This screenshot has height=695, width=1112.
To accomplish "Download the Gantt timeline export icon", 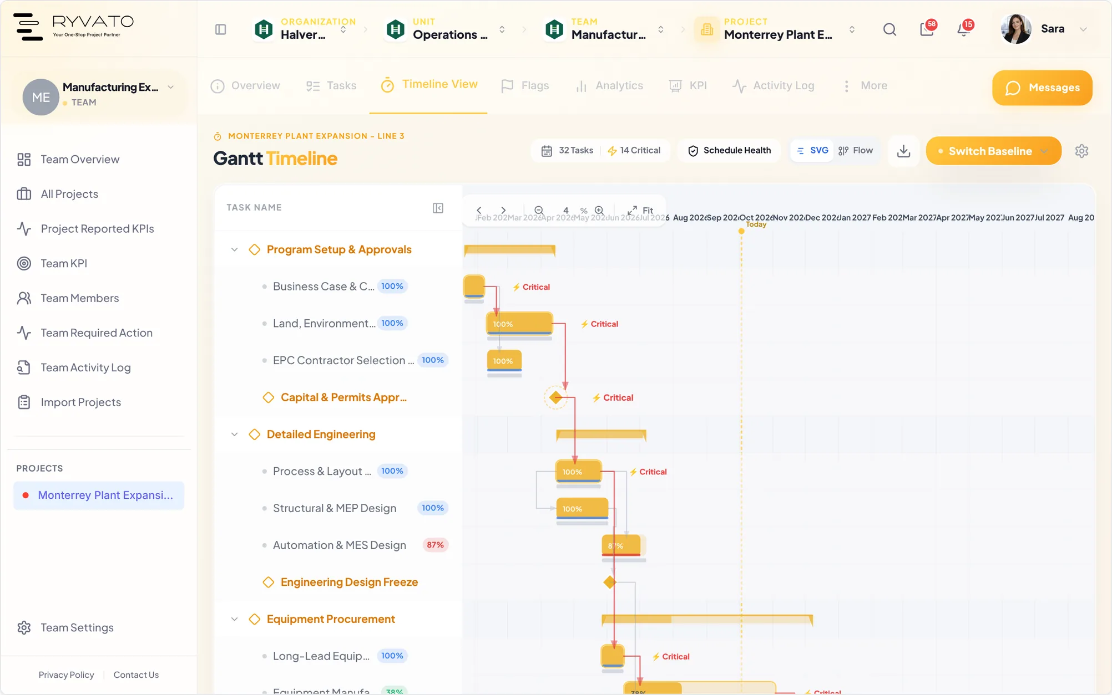I will pyautogui.click(x=903, y=151).
